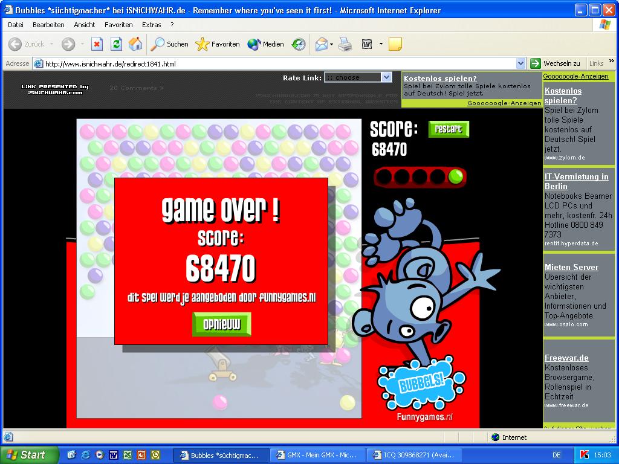The width and height of the screenshot is (619, 464).
Task: Open the Ansicht menu
Action: pos(85,25)
